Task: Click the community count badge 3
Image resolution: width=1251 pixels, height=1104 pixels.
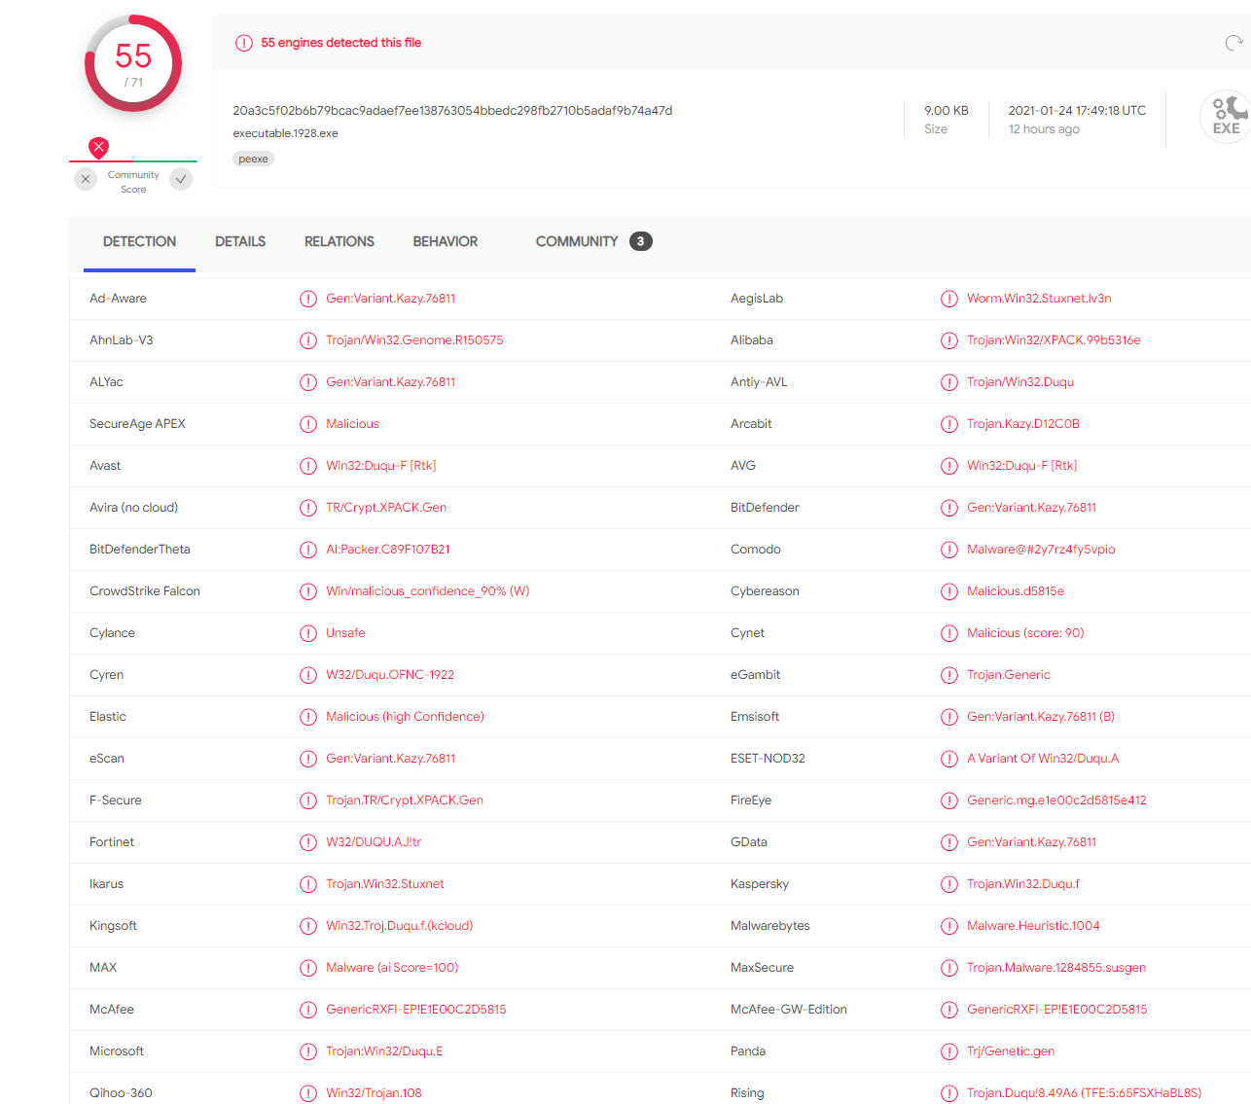Action: 640,241
